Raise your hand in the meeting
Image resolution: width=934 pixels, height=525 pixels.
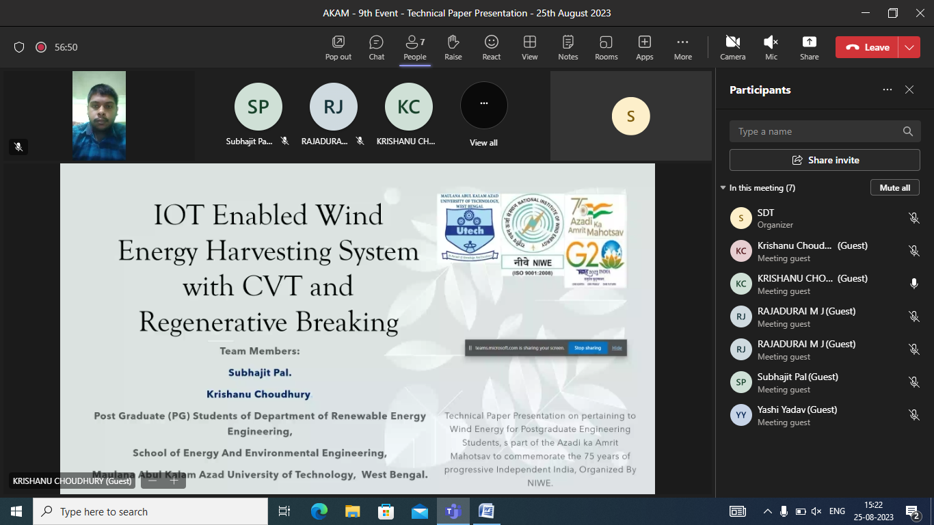[453, 47]
